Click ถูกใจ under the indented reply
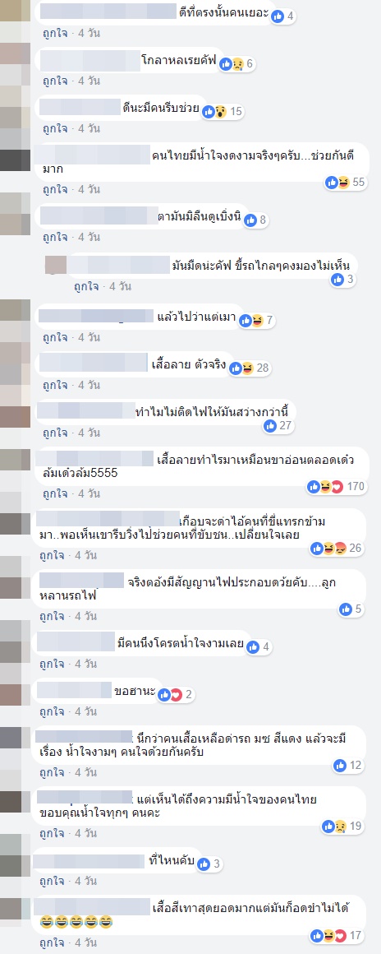The image size is (381, 954). [x=87, y=286]
